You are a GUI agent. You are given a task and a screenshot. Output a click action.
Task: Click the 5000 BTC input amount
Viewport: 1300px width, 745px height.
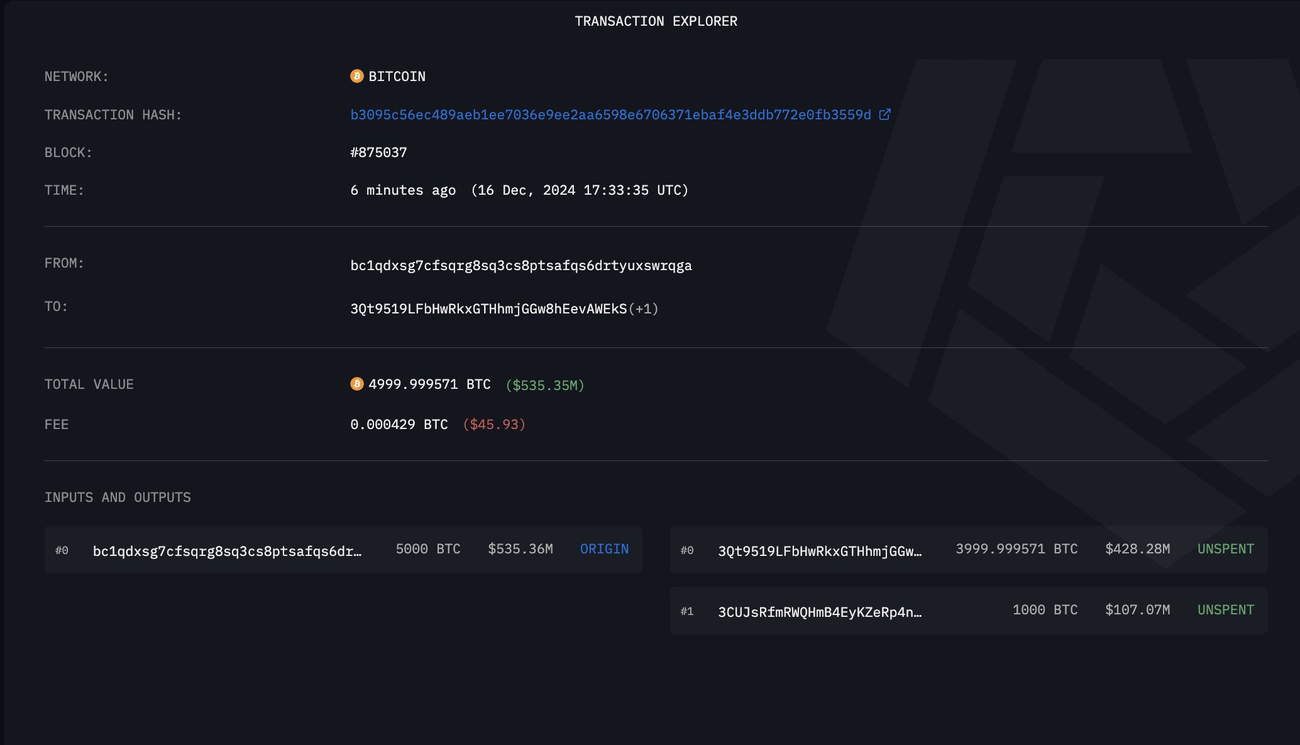[x=428, y=549]
